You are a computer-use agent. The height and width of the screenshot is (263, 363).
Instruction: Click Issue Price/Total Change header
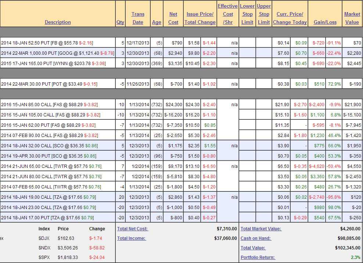click(200, 18)
